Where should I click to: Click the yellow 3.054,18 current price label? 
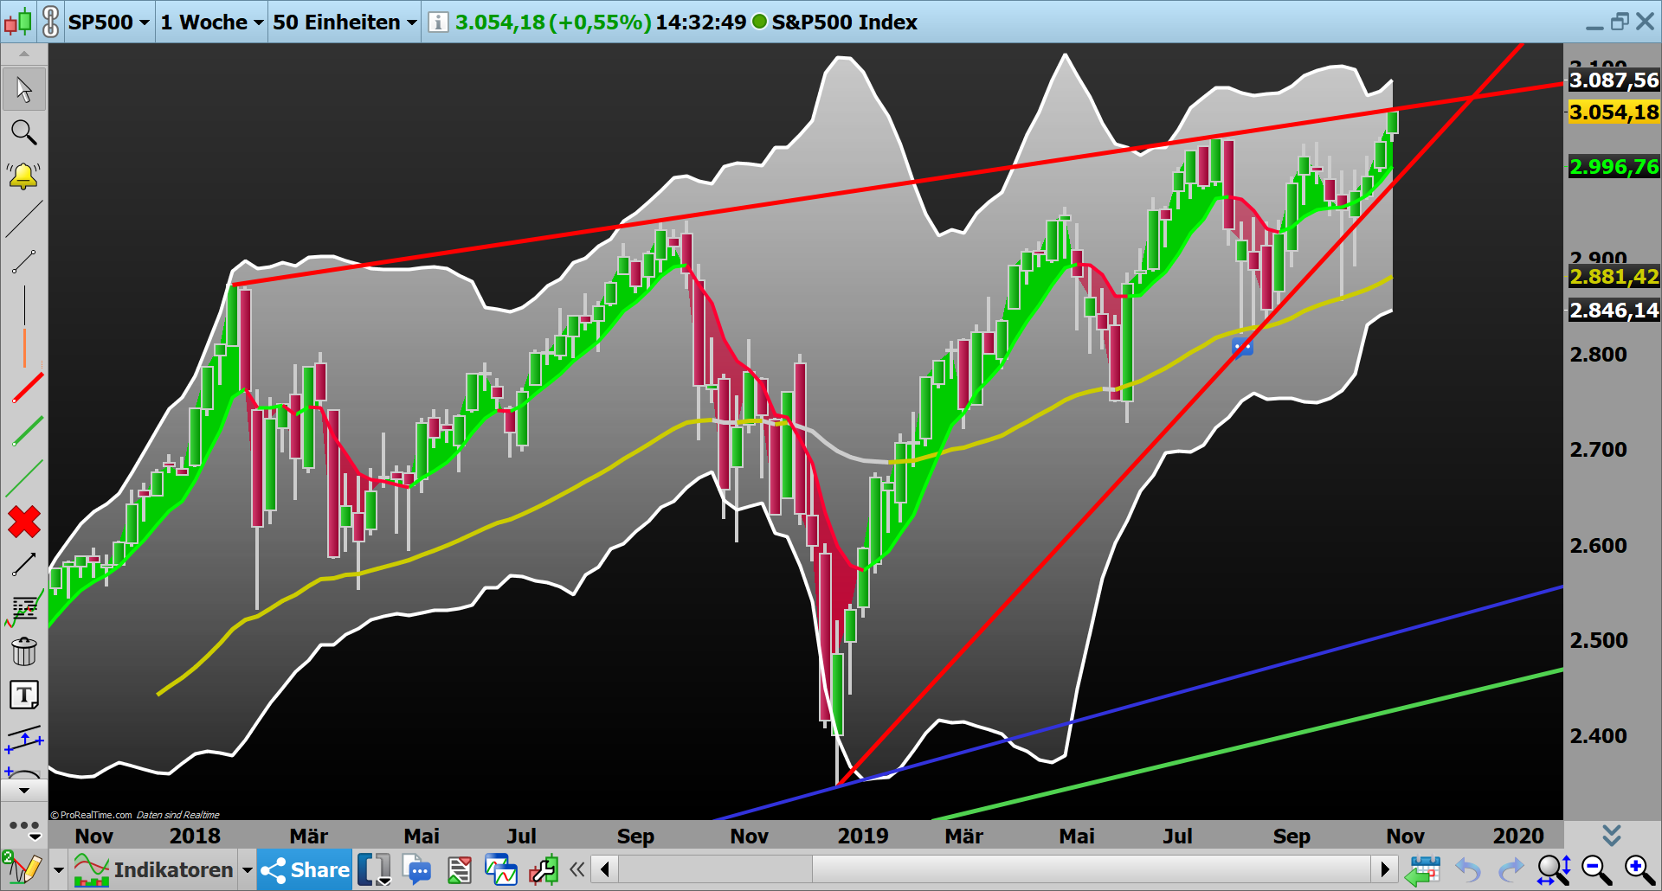1614,112
